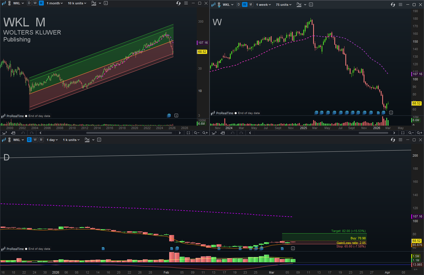Select the W timeframe button in daily chart
The width and height of the screenshot is (424, 275).
(35, 140)
